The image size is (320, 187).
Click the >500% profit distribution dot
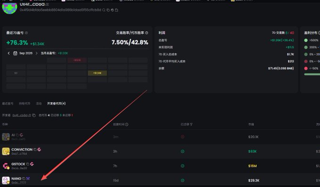(x=306, y=40)
